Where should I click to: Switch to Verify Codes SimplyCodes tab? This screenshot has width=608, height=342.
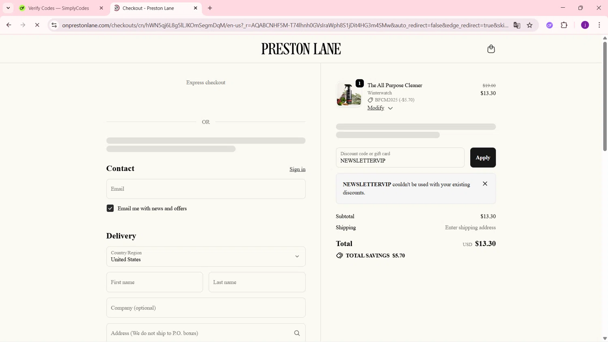point(62,8)
